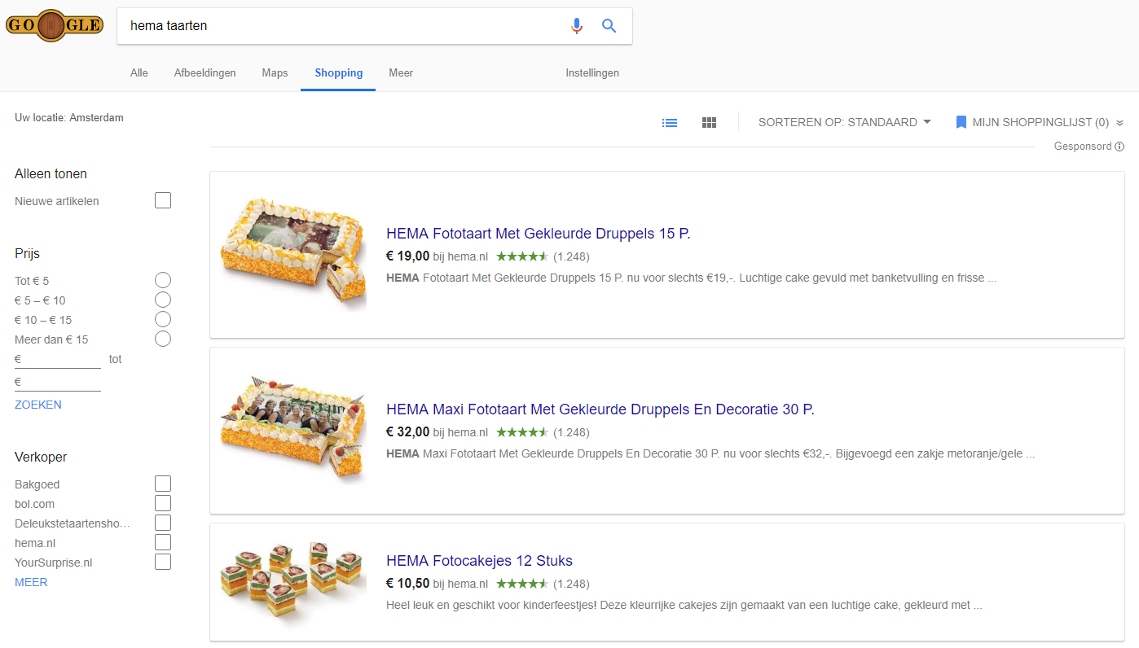
Task: Open Instellingen
Action: click(592, 73)
